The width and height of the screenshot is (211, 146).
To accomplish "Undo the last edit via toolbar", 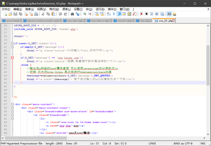I will pos(60,14).
